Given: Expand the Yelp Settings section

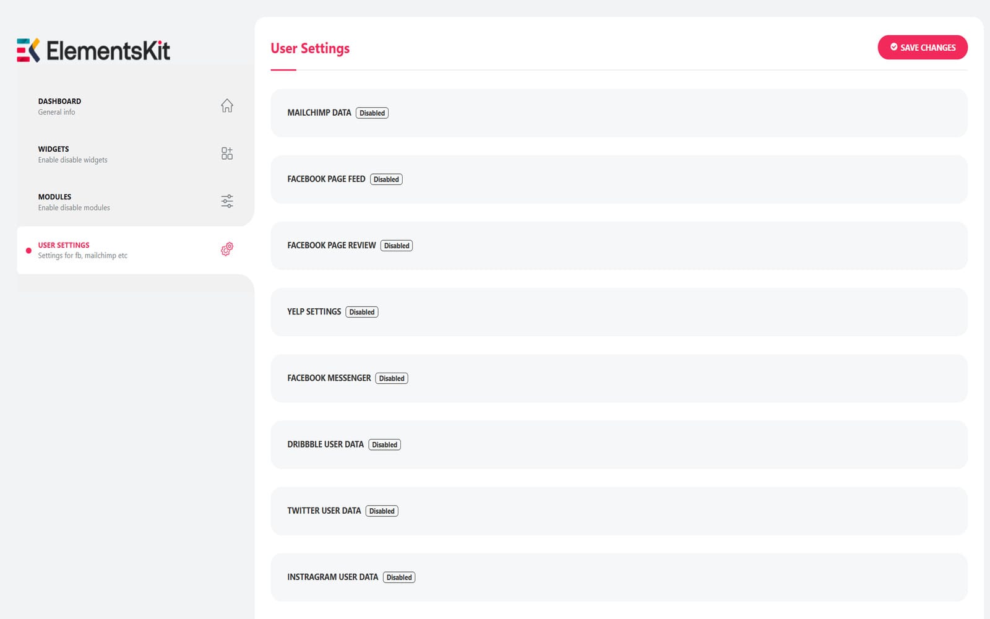Looking at the screenshot, I should [x=619, y=312].
